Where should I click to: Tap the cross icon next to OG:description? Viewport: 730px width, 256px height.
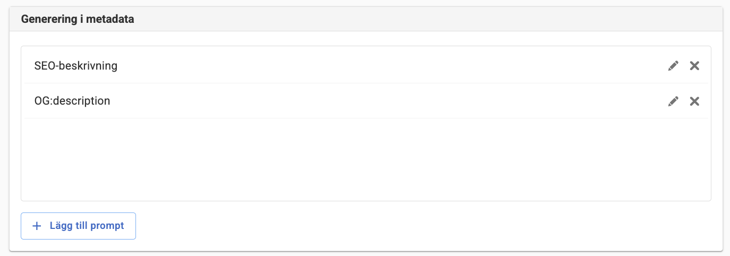(694, 101)
